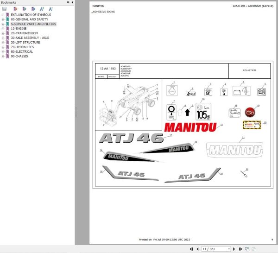Click the grayed next view icon in bottom bar
The image size is (278, 253).
(254, 249)
